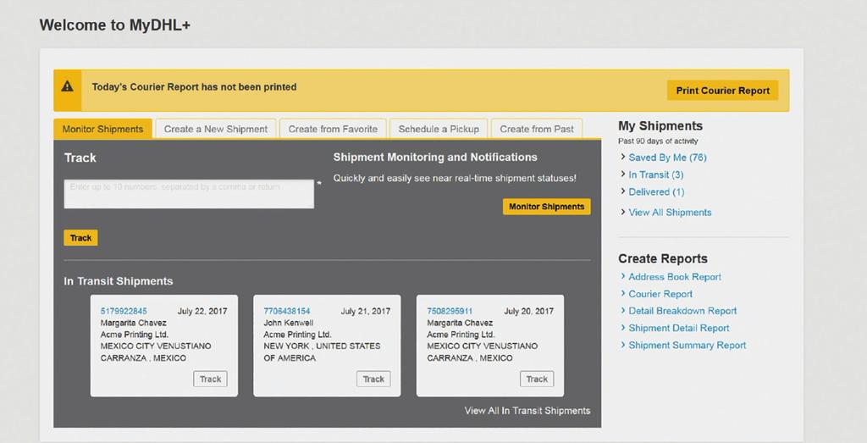
Task: Click the chevron beside Saved By Me
Action: tap(623, 157)
